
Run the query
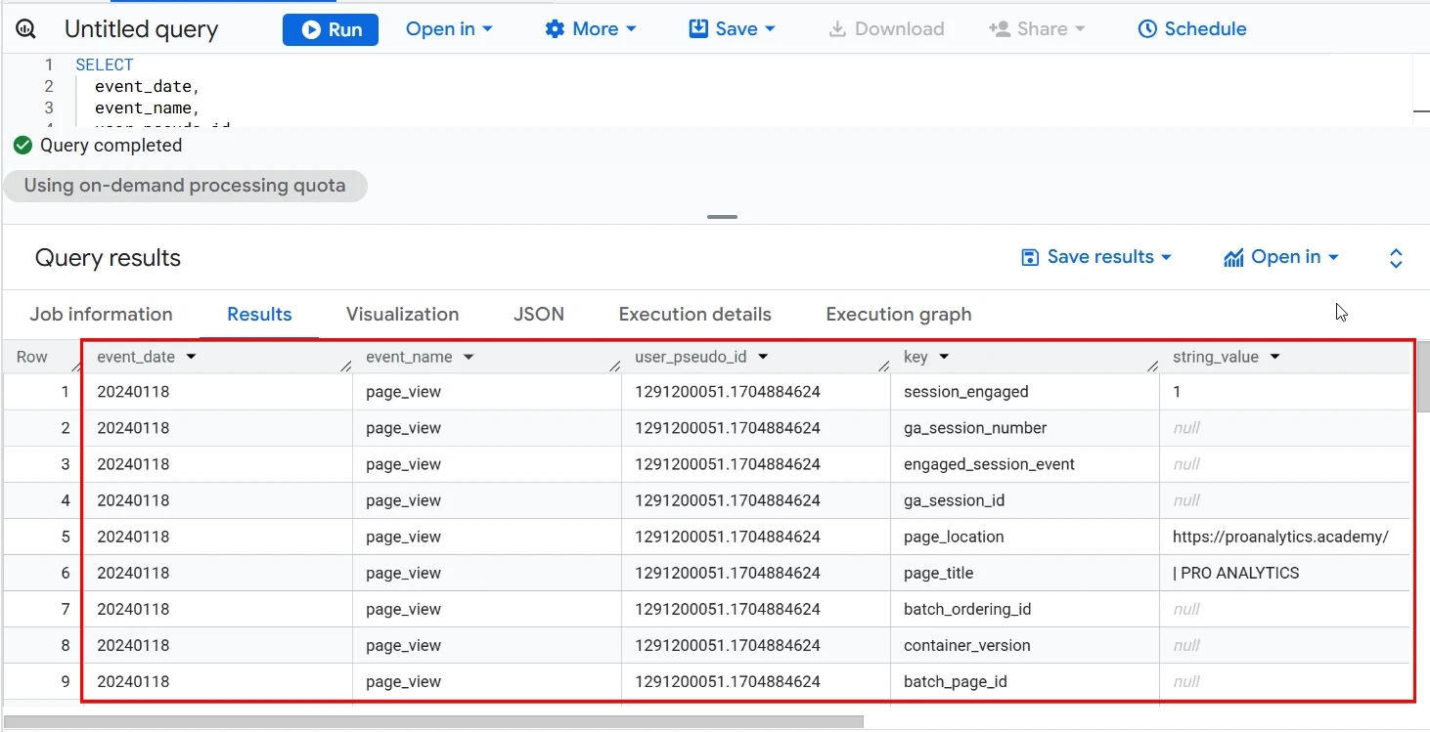[x=331, y=29]
